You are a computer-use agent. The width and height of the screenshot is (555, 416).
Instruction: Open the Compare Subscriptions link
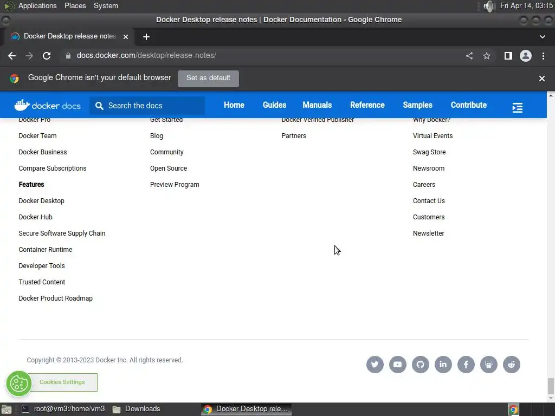(x=53, y=168)
